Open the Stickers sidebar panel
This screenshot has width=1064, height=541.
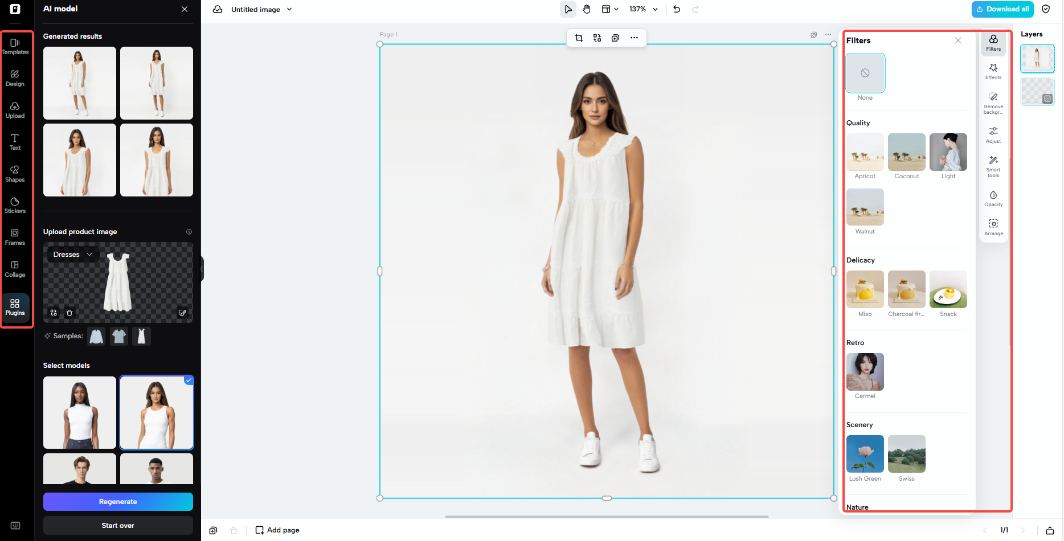15,206
